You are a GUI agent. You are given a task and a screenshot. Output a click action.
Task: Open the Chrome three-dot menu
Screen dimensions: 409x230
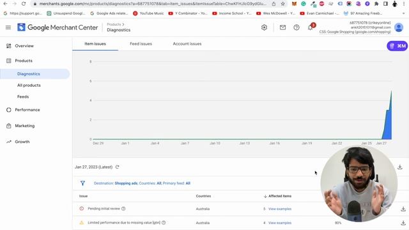coord(404,4)
